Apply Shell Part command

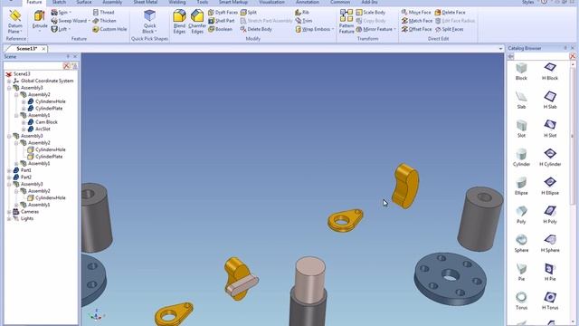tap(221, 21)
